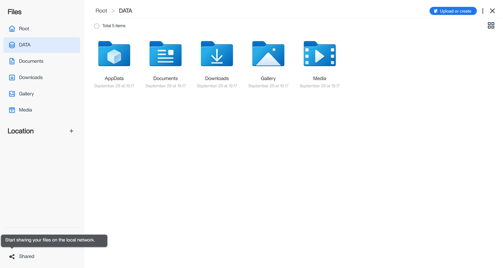Screen dimensions: 503x268
Task: Open the AppData folder icon
Action: [114, 54]
